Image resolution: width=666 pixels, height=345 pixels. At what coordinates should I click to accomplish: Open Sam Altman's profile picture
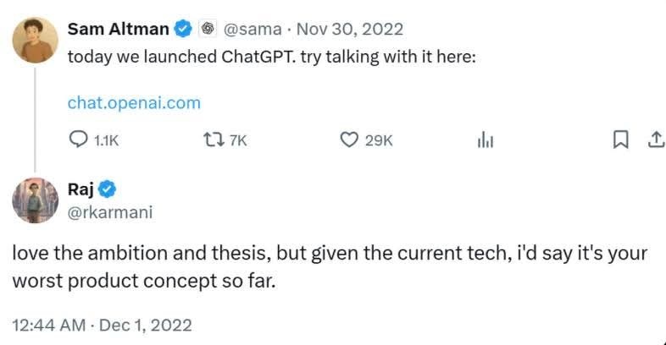tap(35, 41)
